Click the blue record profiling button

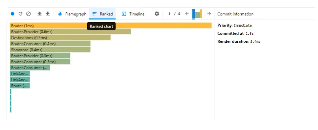tap(13, 14)
